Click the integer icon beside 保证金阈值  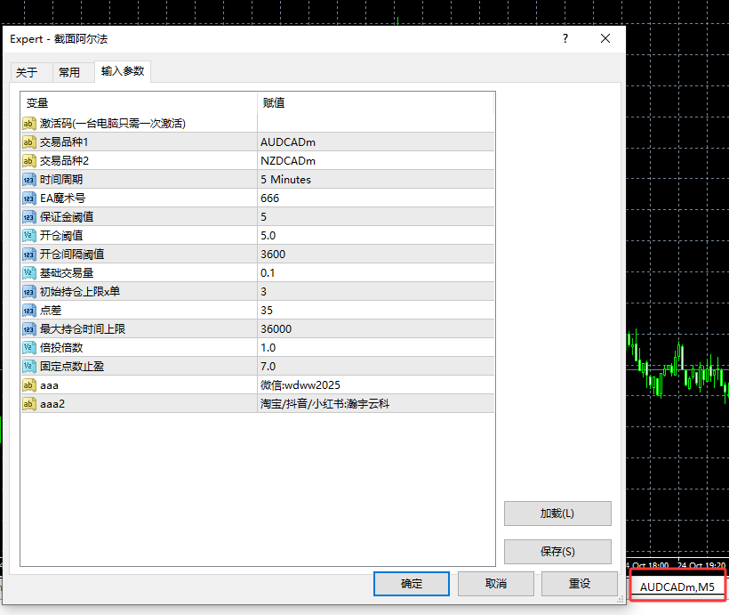click(28, 217)
